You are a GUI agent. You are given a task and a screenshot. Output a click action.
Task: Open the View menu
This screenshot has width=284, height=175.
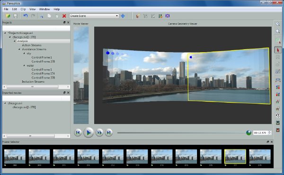[32, 9]
